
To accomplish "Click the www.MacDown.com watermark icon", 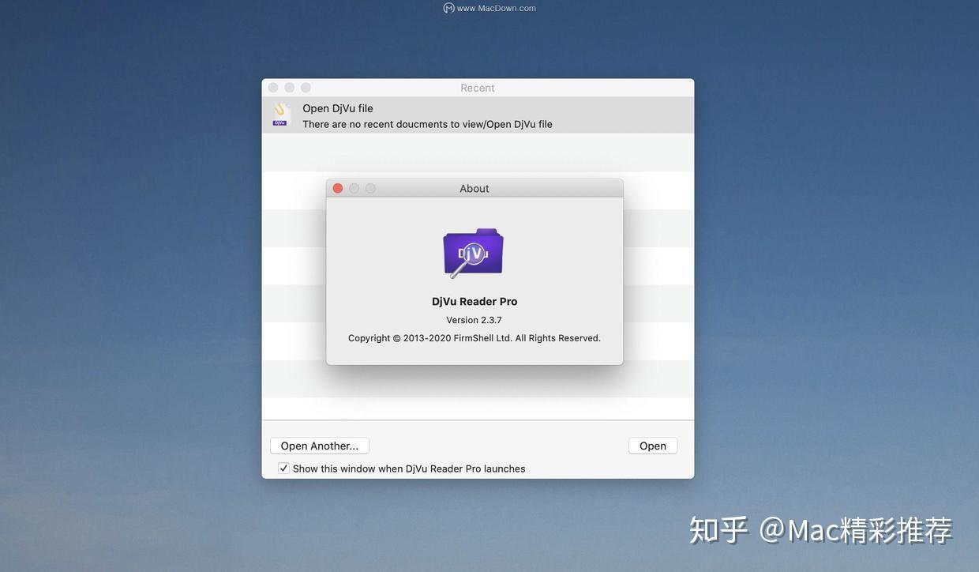I will click(x=448, y=7).
